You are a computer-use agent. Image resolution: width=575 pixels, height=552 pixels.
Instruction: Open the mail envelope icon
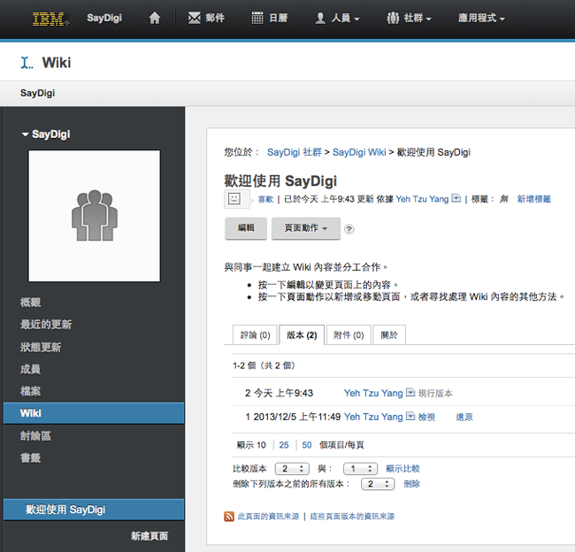tap(195, 19)
